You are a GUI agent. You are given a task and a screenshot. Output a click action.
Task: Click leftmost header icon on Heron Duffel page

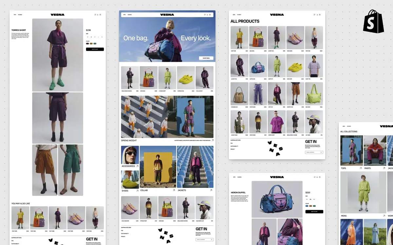click(314, 177)
